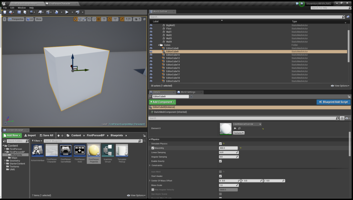Image resolution: width=353 pixels, height=200 pixels.
Task: Open the CubeMaterialOverride material dropdown
Action: (x=247, y=124)
